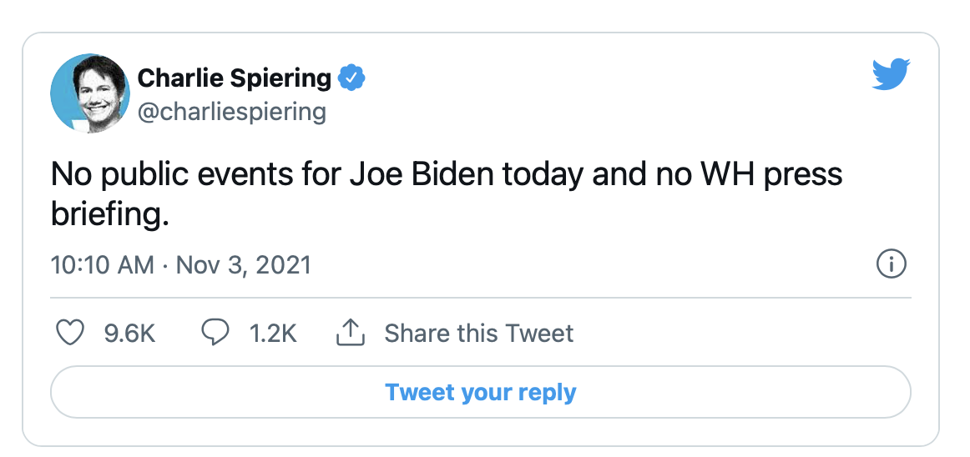The image size is (970, 457).
Task: Click the Twitter bird logo
Action: pos(891,75)
